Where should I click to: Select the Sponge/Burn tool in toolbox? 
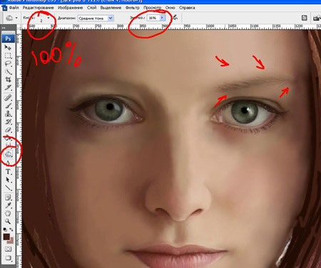click(9, 154)
